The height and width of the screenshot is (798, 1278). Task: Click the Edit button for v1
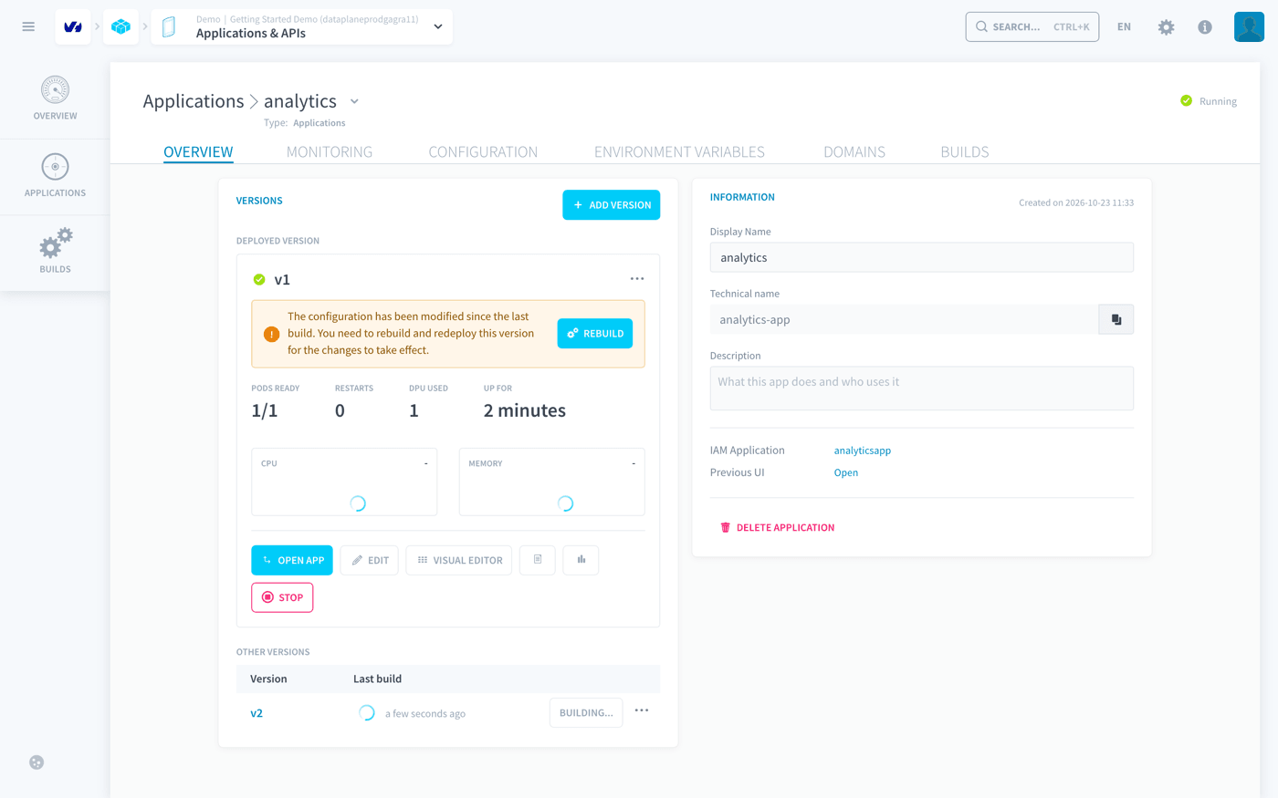(x=369, y=560)
